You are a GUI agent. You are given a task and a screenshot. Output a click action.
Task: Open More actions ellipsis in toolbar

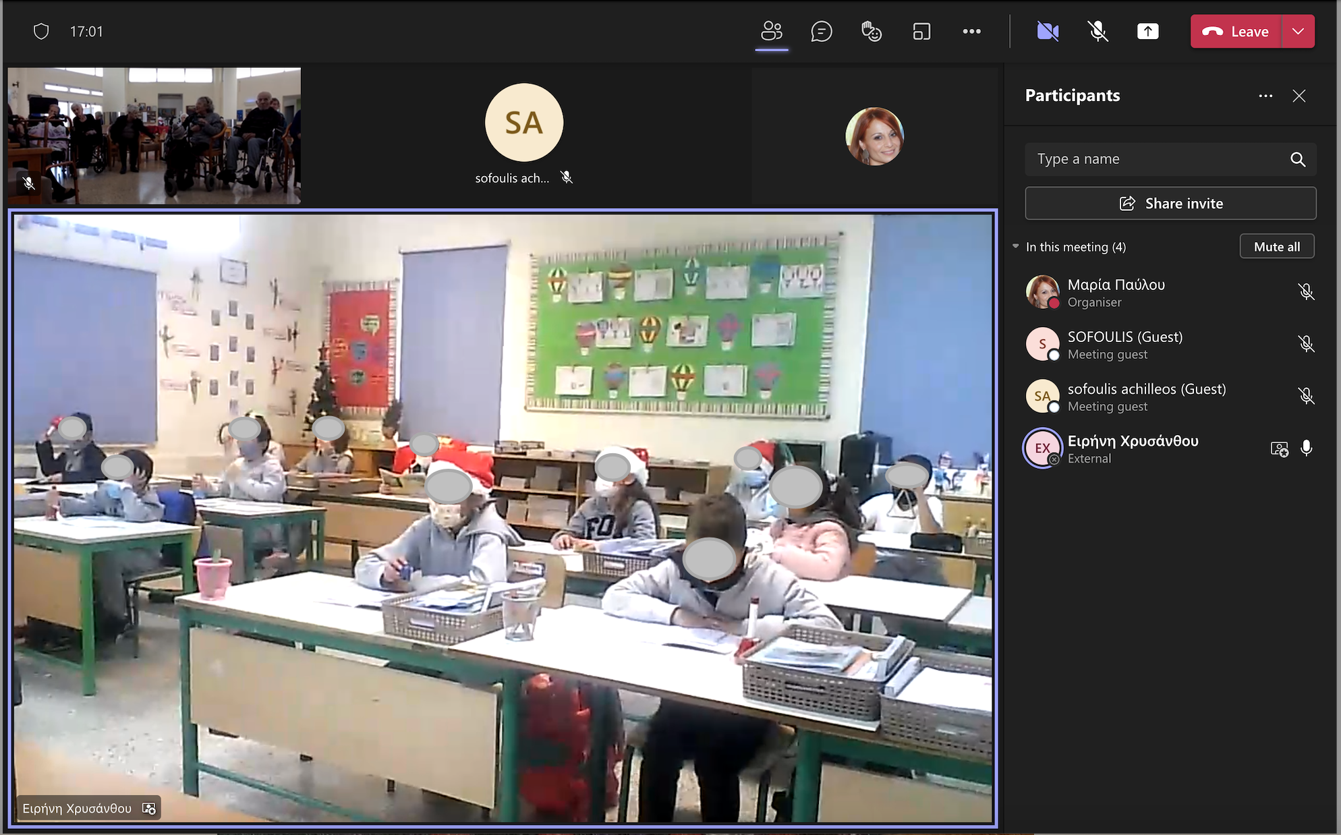click(x=971, y=31)
